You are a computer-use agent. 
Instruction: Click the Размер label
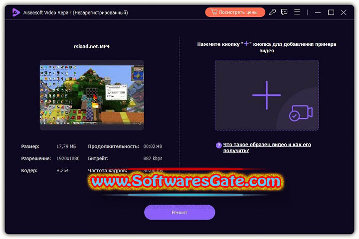point(30,146)
